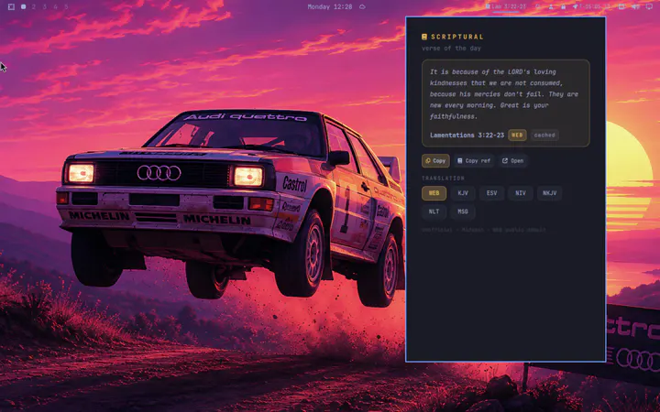Select the active workspace 1 indicator
The image size is (660, 412).
pyautogui.click(x=24, y=6)
